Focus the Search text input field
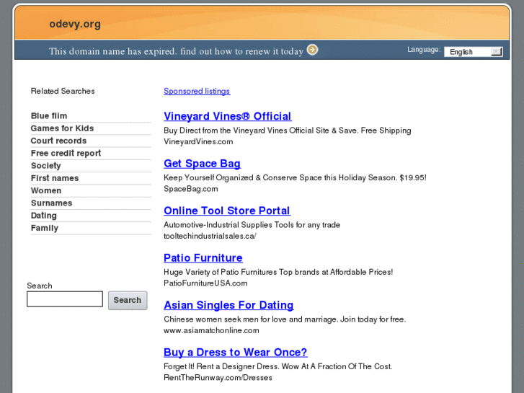The height and width of the screenshot is (393, 524). (65, 299)
